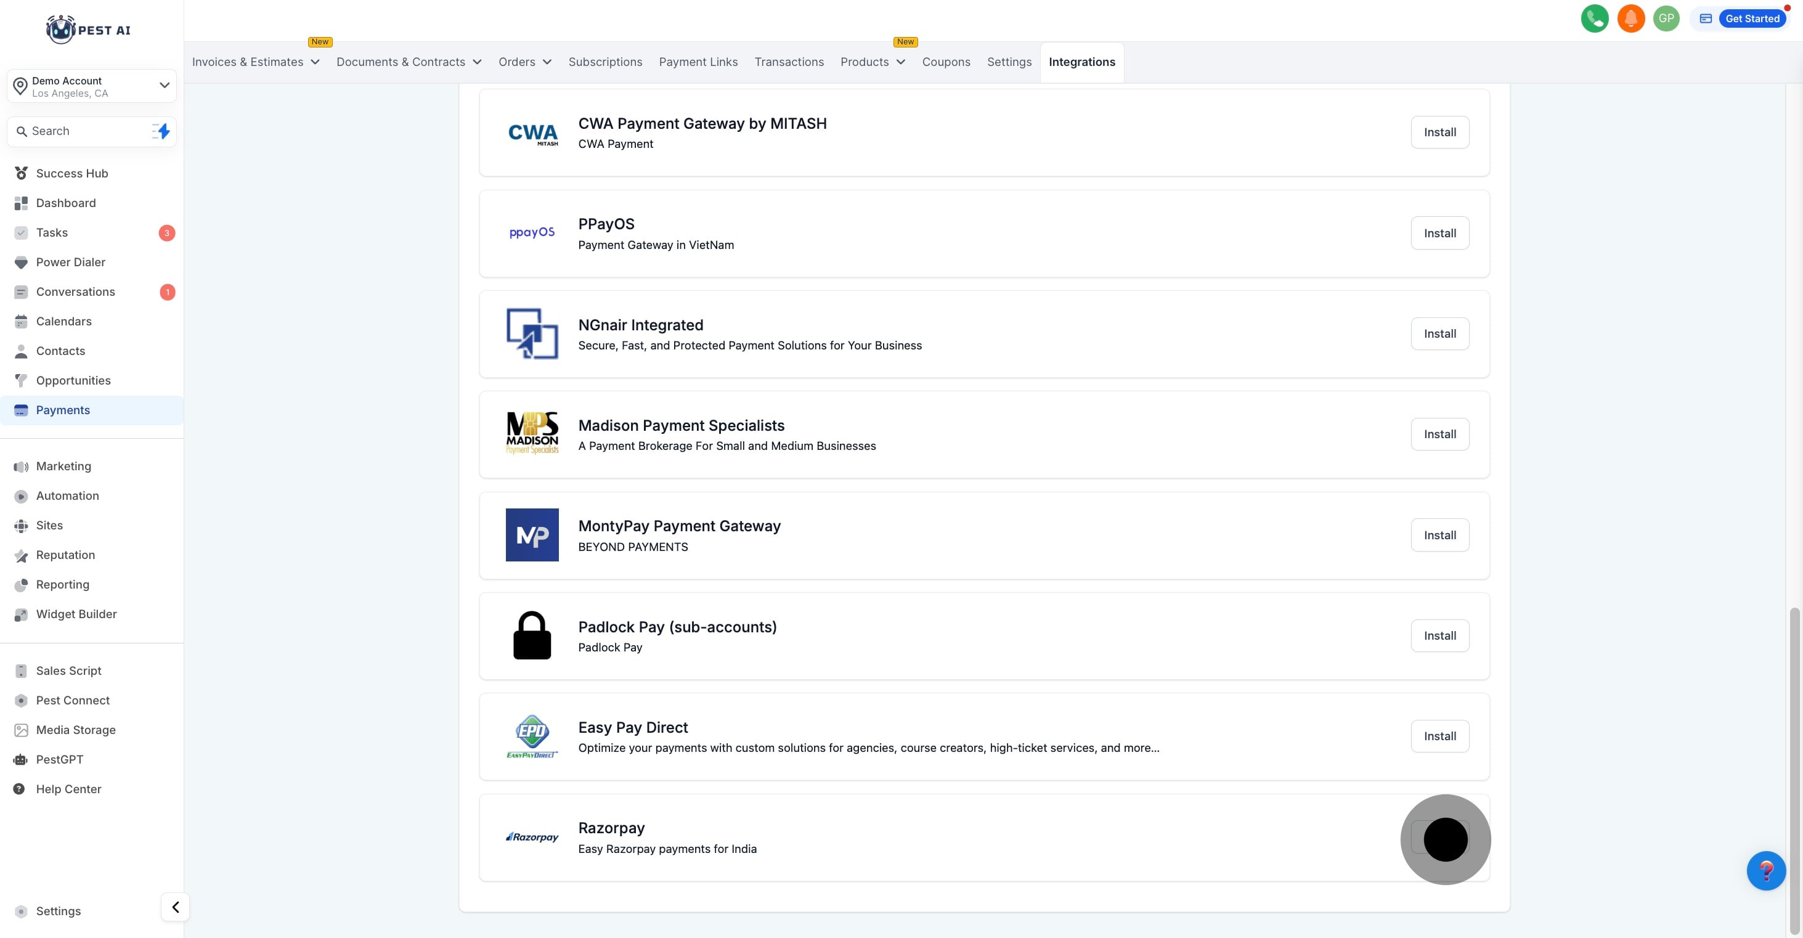
Task: Open Conversations in the sidebar
Action: tap(76, 292)
